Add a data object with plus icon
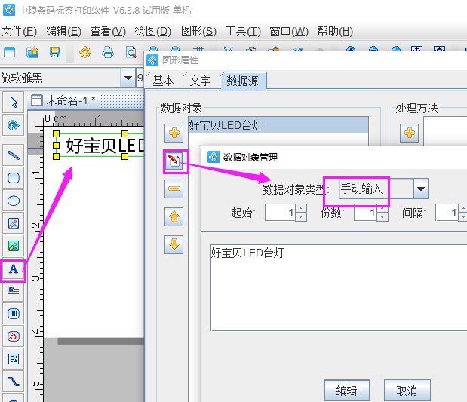Viewport: 467px width, 402px height. click(x=174, y=133)
